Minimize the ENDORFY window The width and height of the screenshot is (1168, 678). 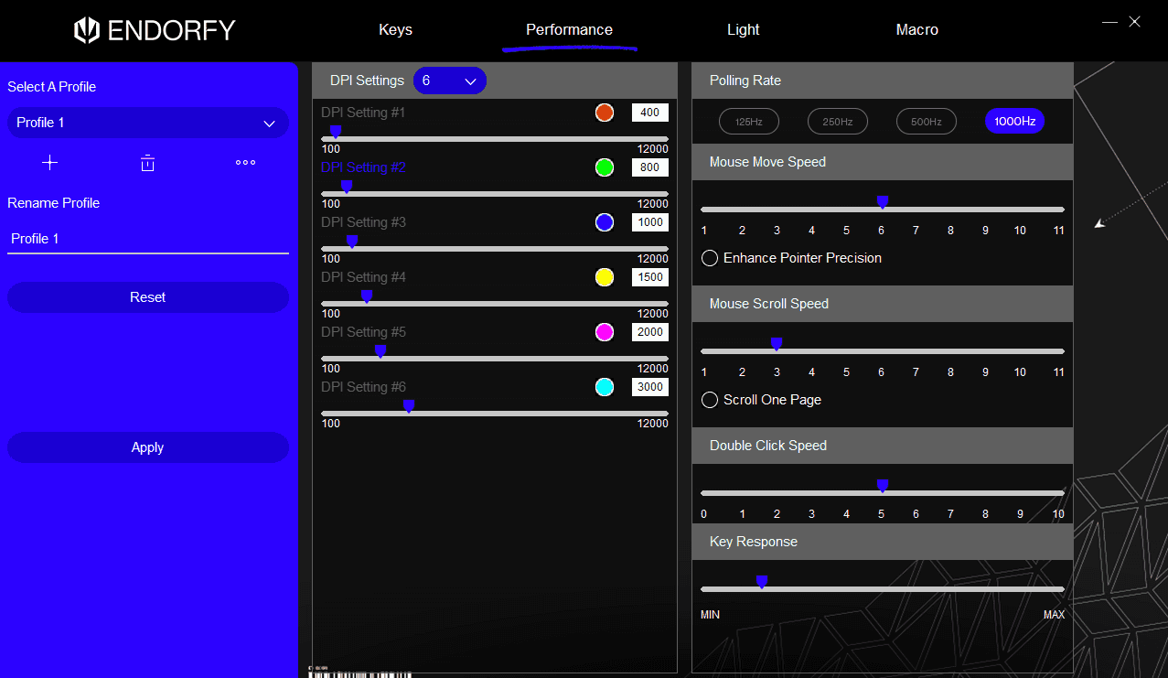point(1109,22)
